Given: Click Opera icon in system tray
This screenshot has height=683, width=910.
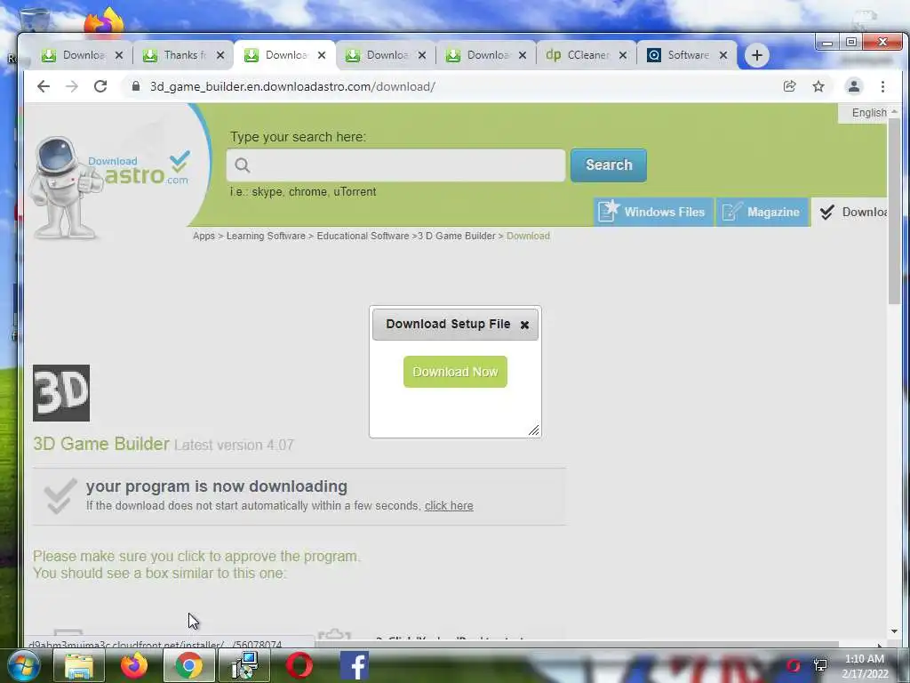Looking at the screenshot, I should click(793, 665).
